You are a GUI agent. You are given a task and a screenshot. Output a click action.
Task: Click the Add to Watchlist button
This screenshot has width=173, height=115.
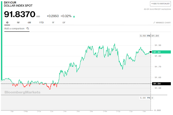click(160, 4)
